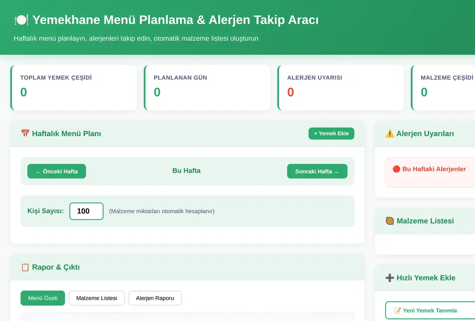Click the clipboard icon beside Rapor & Çıktı

point(25,267)
